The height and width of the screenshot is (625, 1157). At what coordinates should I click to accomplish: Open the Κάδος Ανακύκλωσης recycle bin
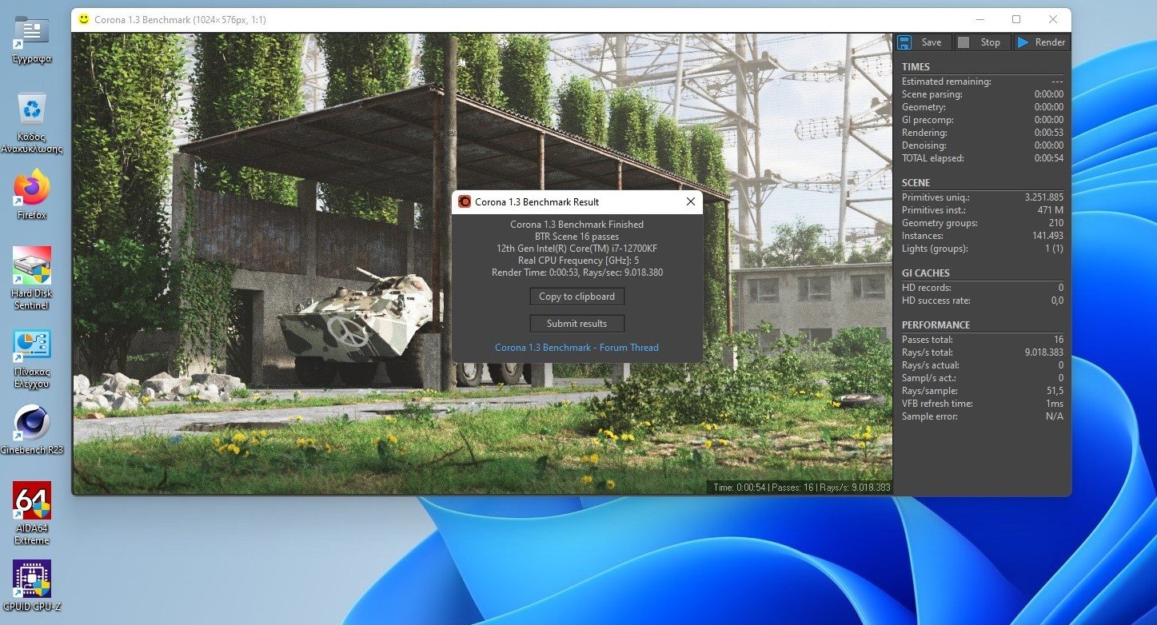pos(32,124)
